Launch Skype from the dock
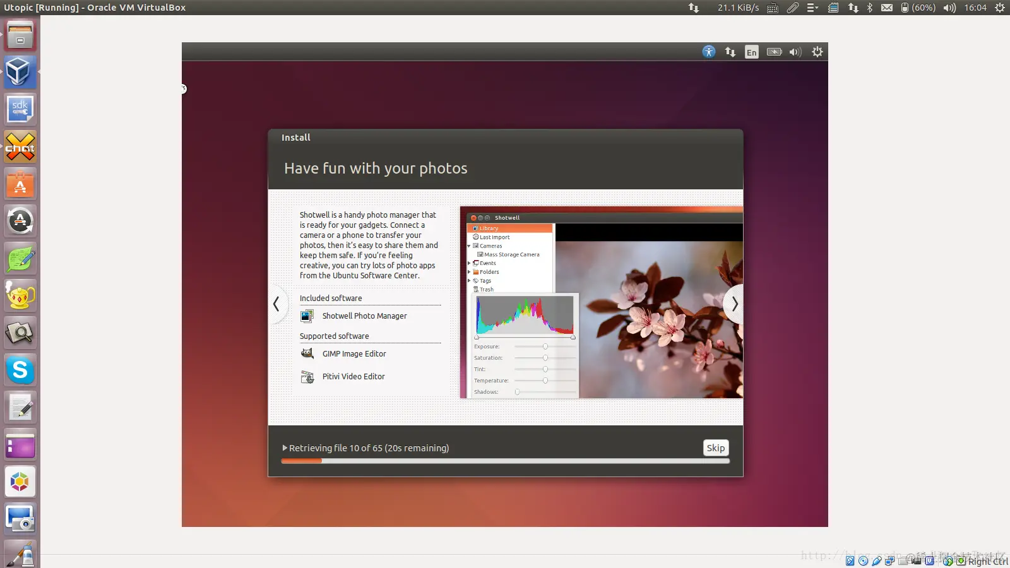Image resolution: width=1010 pixels, height=568 pixels. click(x=20, y=370)
